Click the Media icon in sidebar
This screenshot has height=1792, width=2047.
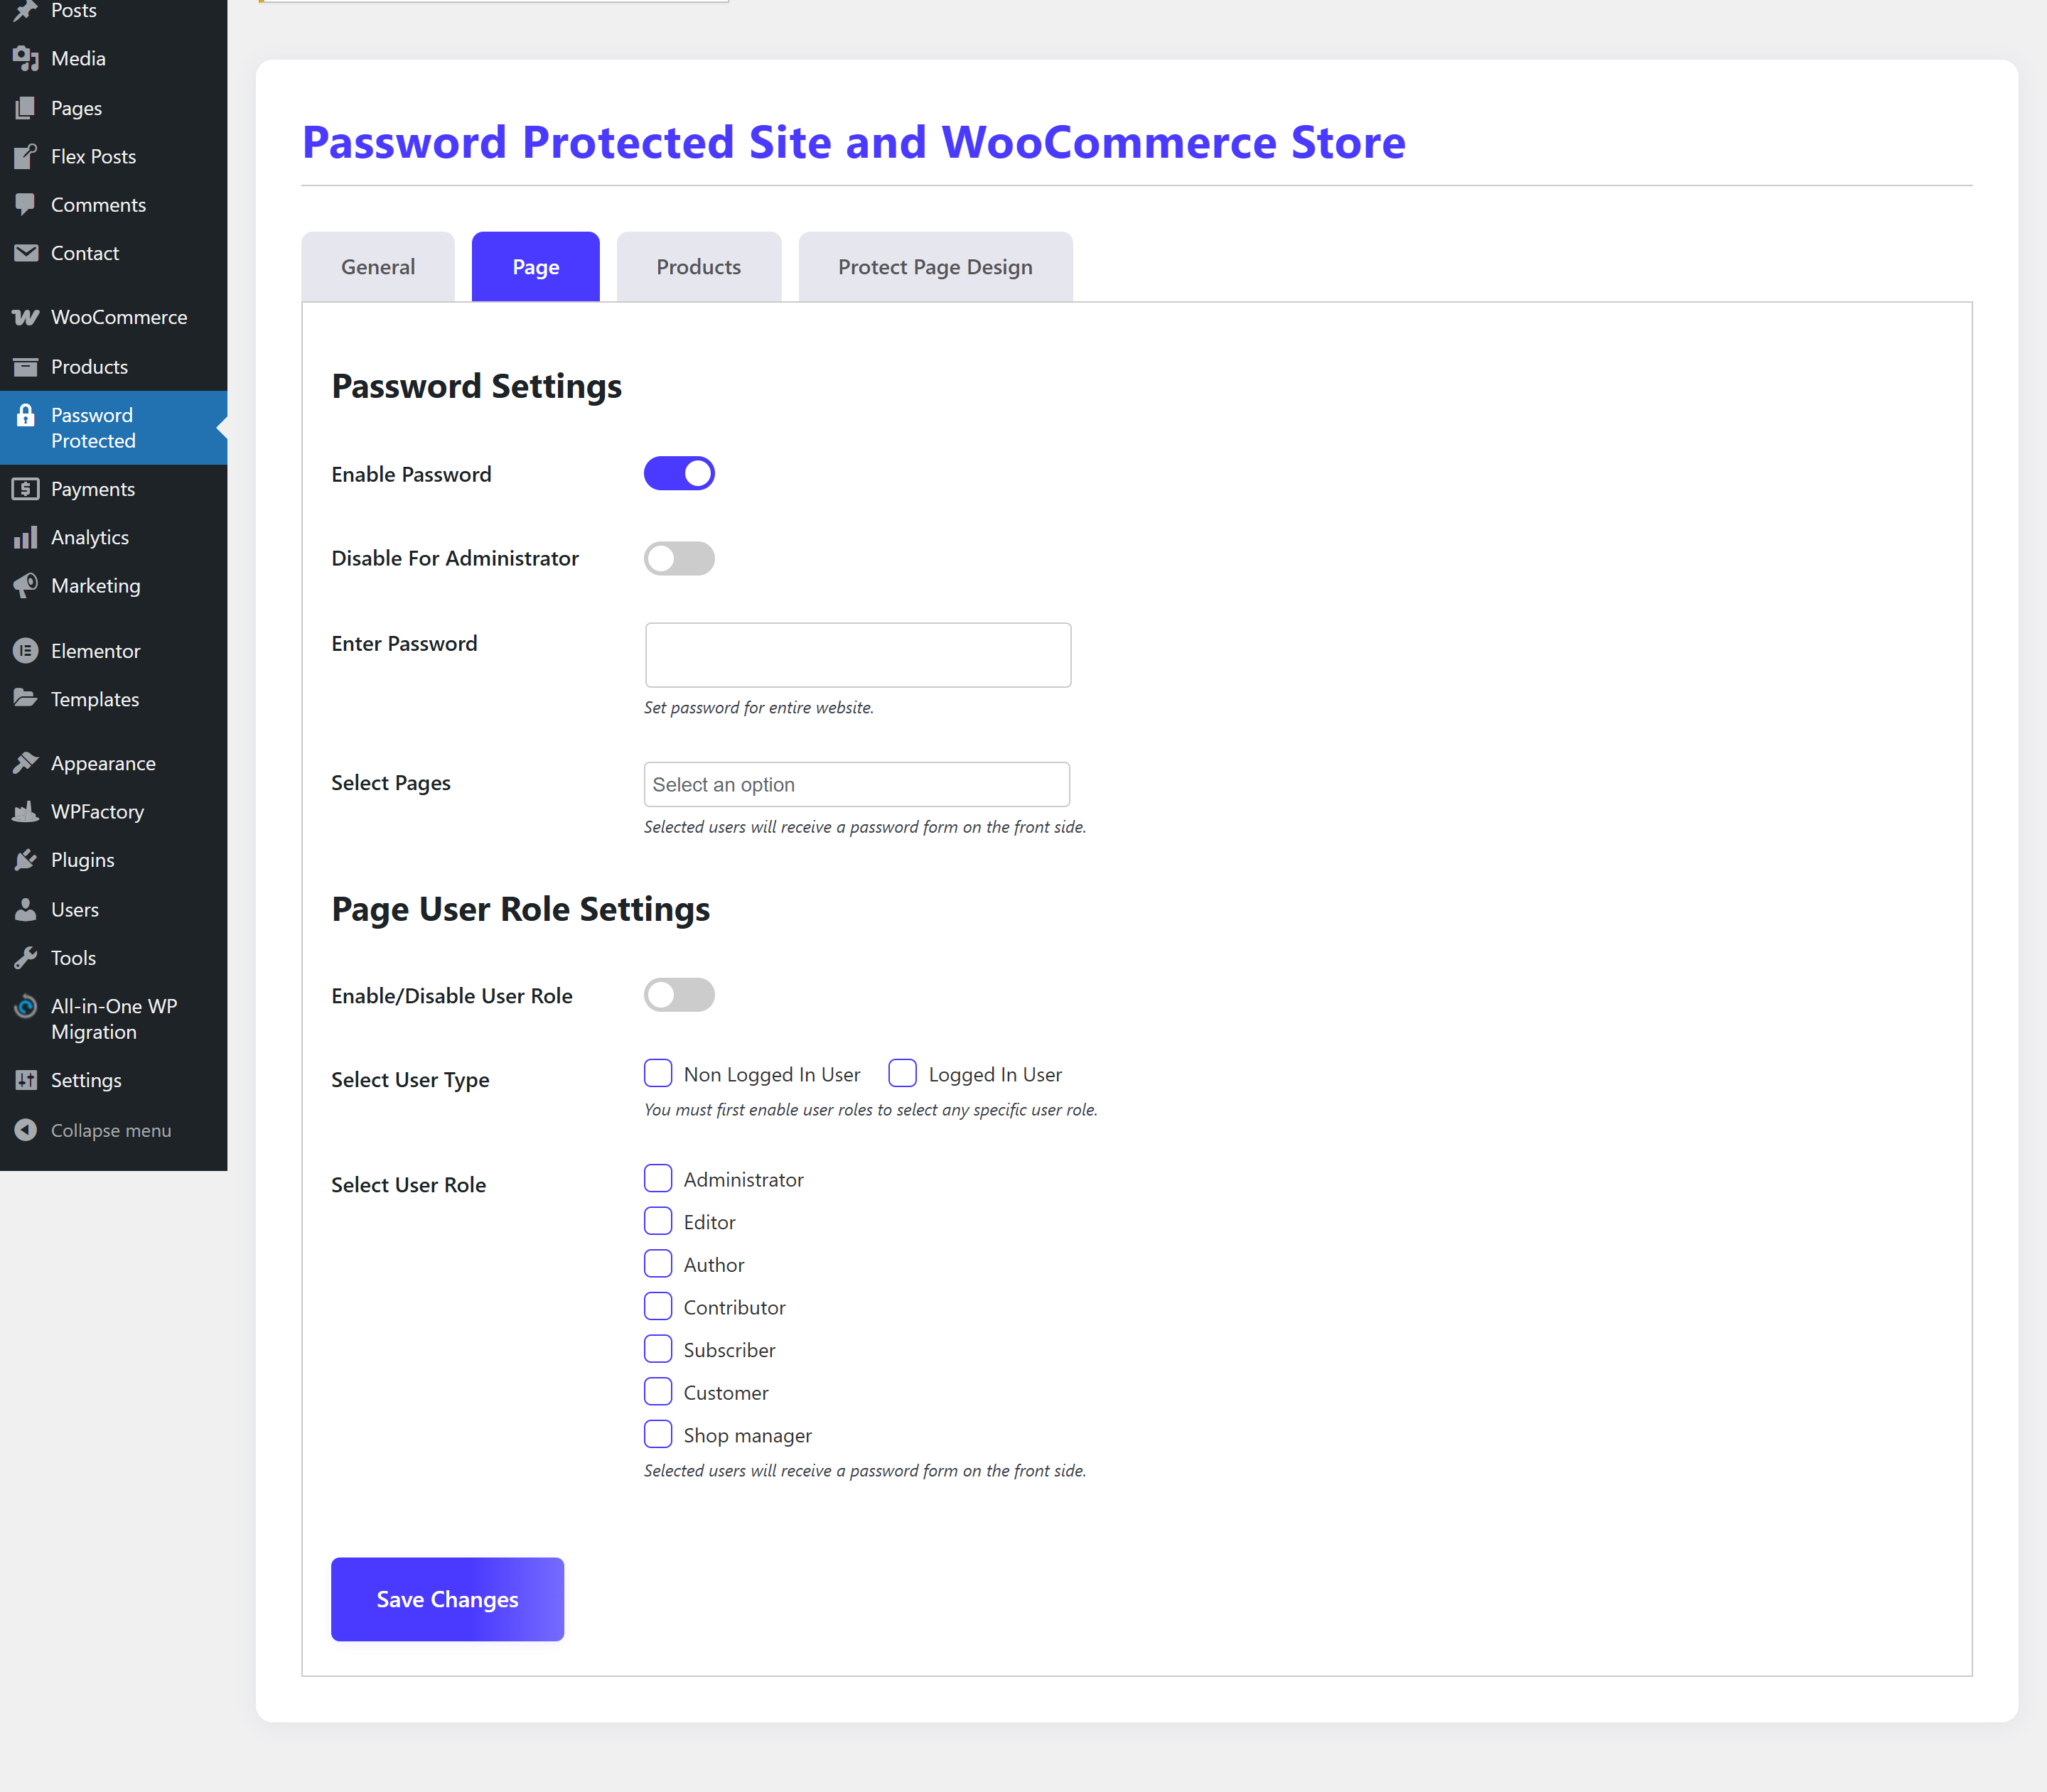tap(26, 58)
